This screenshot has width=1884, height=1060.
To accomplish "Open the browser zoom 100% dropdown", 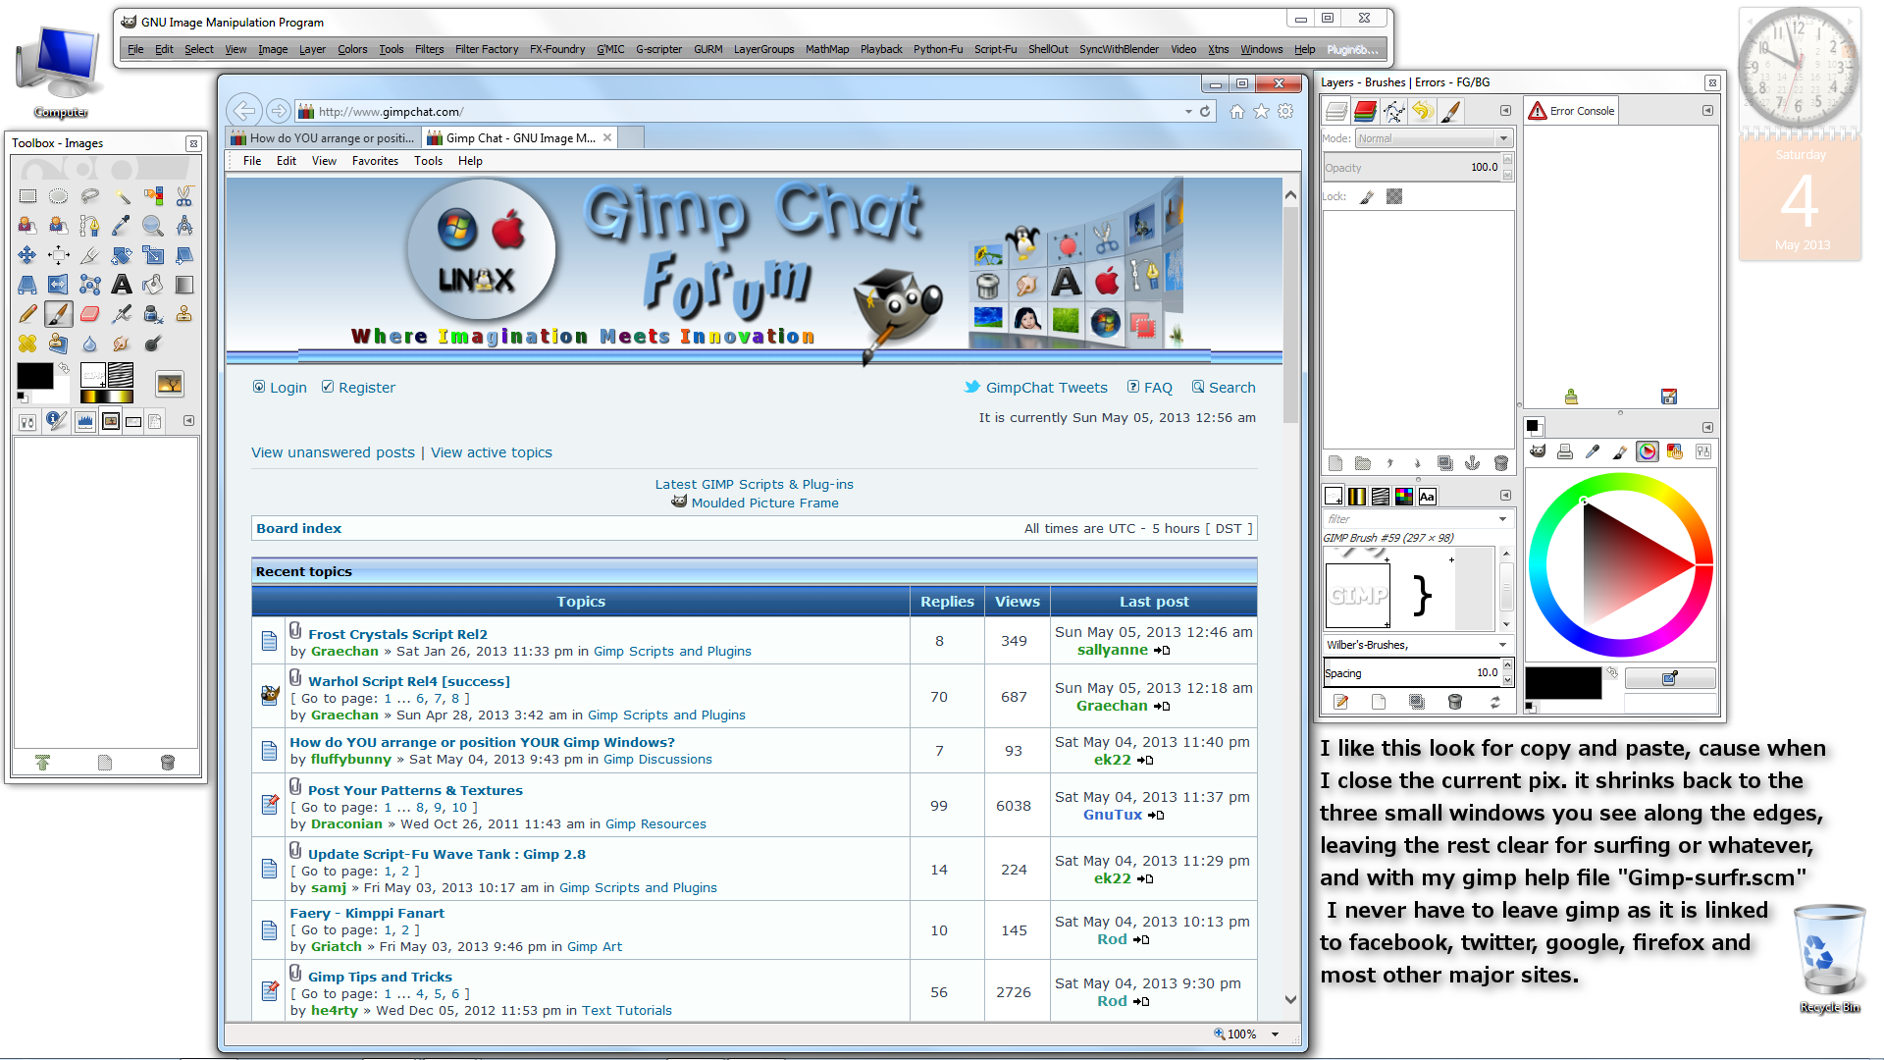I will pos(1275,1033).
